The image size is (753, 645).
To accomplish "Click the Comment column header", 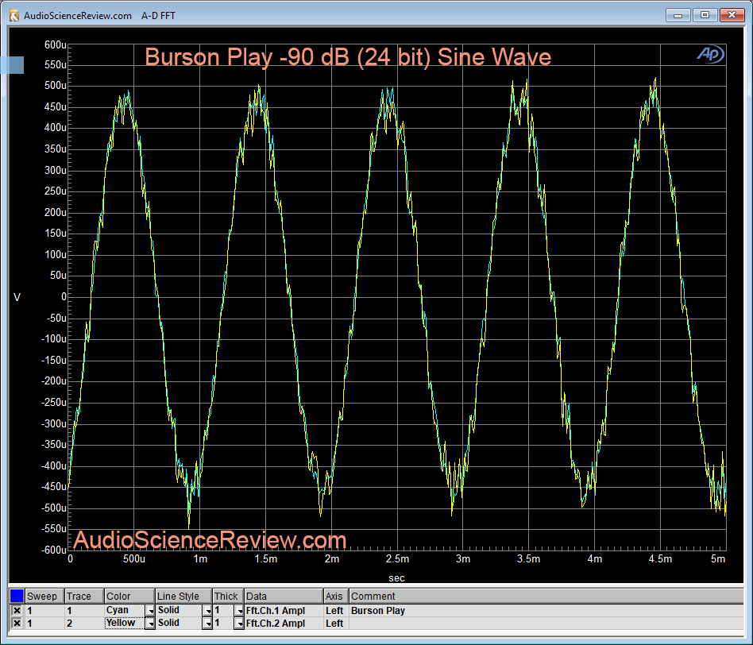I will 546,596.
